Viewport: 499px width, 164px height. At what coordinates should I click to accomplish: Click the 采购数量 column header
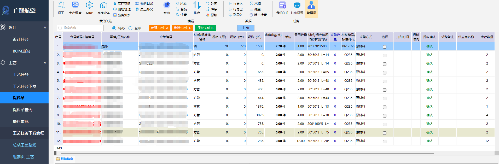pyautogui.click(x=335, y=37)
